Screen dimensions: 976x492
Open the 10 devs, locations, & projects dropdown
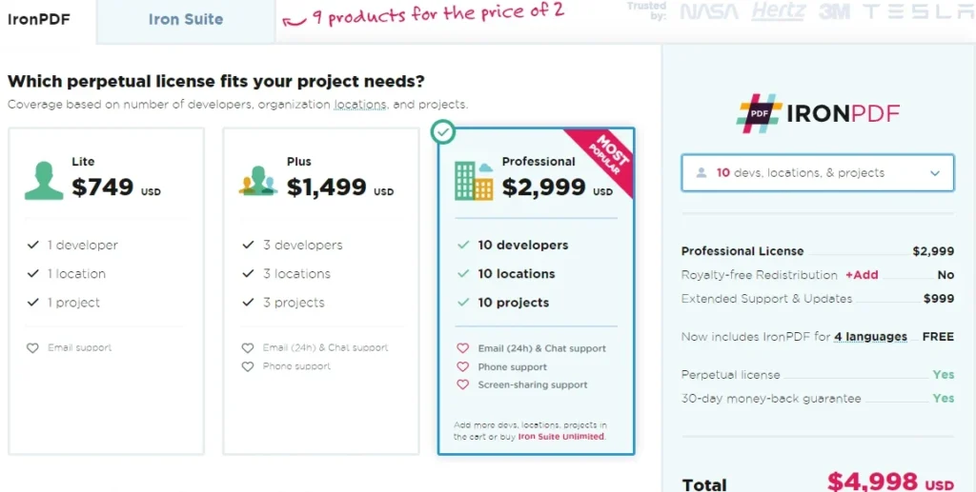(x=817, y=173)
